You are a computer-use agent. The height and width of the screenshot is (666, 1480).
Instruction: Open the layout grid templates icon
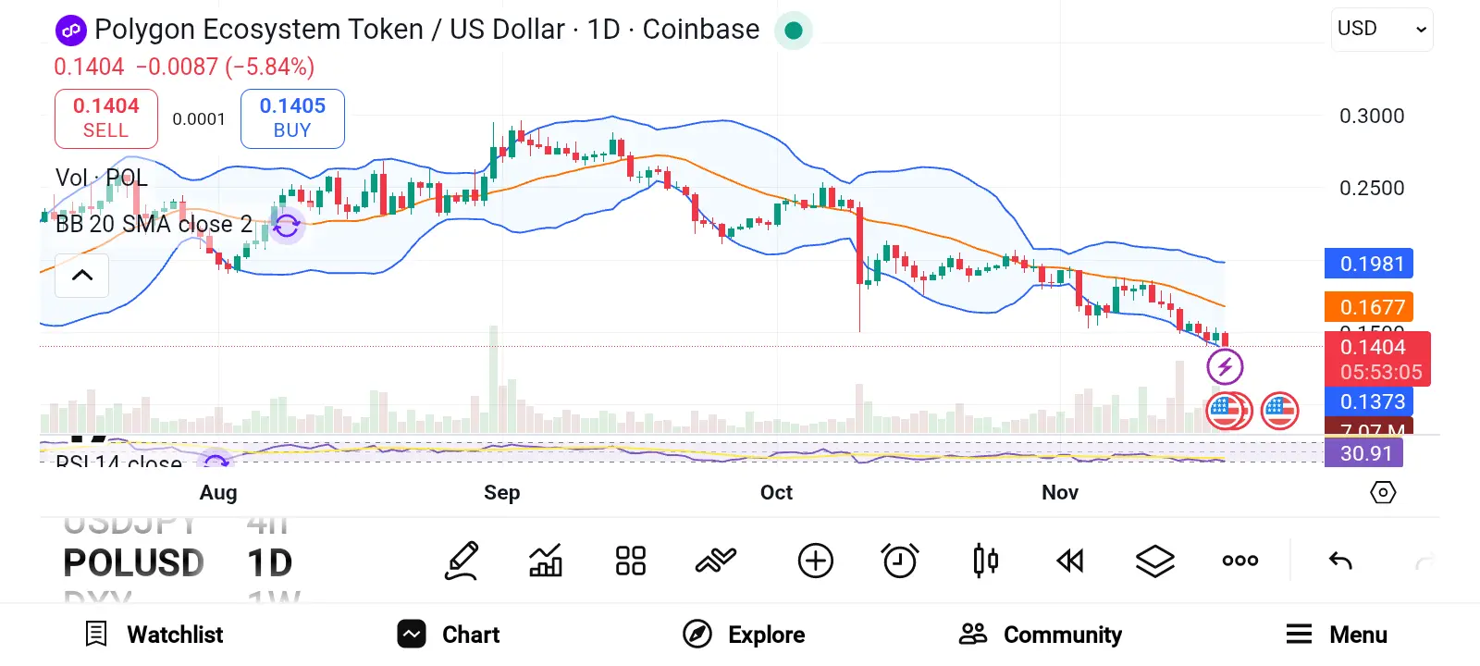coord(631,561)
